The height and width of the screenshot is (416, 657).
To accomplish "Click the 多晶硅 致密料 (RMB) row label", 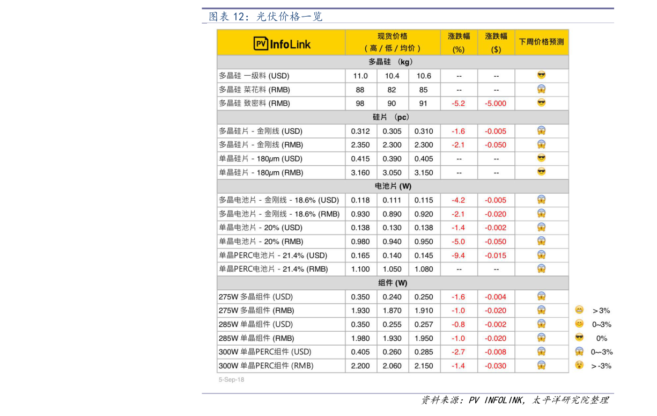I will (x=254, y=103).
